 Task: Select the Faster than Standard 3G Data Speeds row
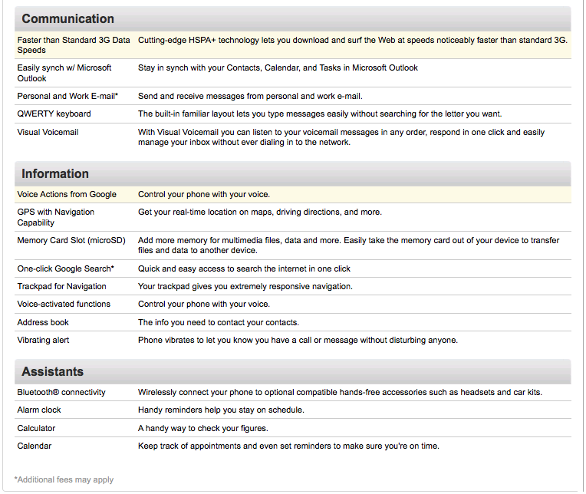pos(293,44)
